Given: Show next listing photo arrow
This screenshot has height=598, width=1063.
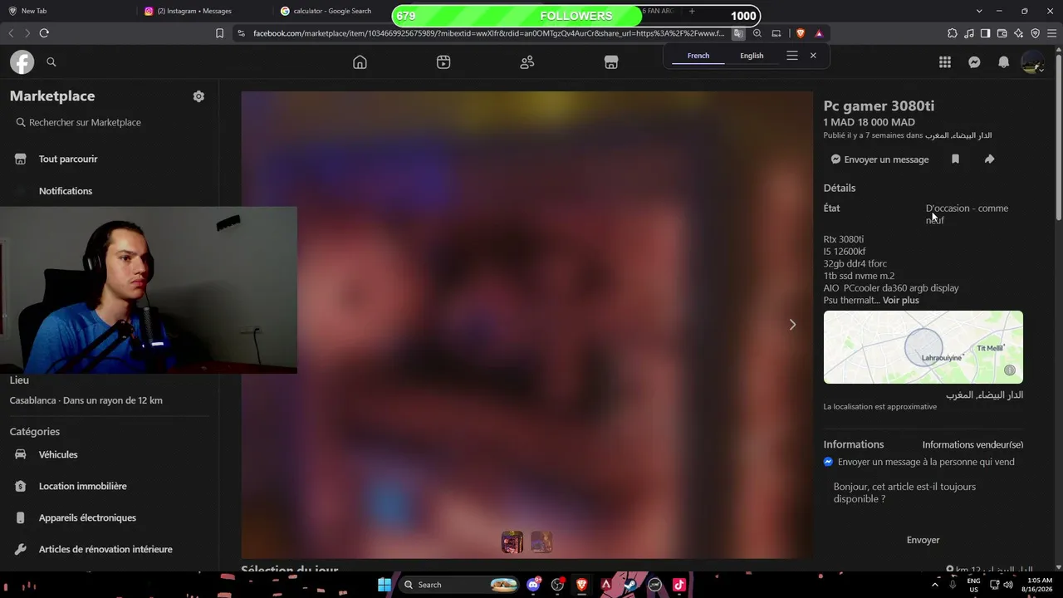Looking at the screenshot, I should click(x=792, y=325).
